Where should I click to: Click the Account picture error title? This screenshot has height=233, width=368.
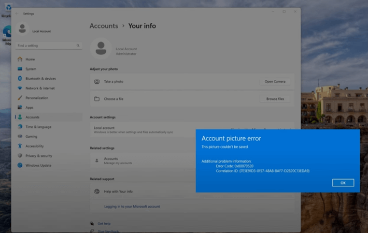pos(231,139)
